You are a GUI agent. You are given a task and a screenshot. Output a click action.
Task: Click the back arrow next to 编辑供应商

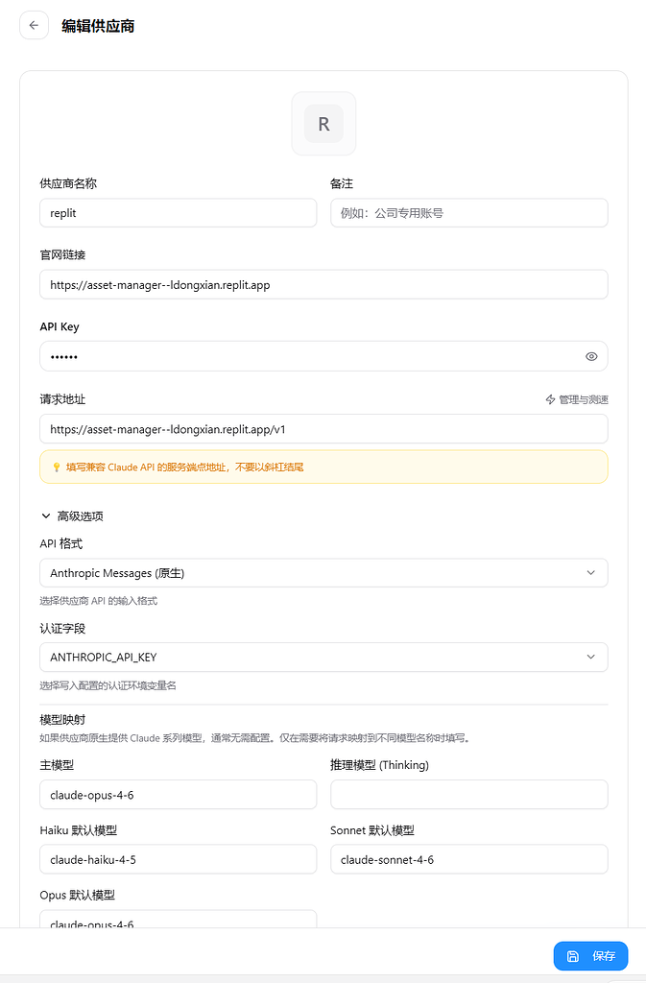point(34,26)
